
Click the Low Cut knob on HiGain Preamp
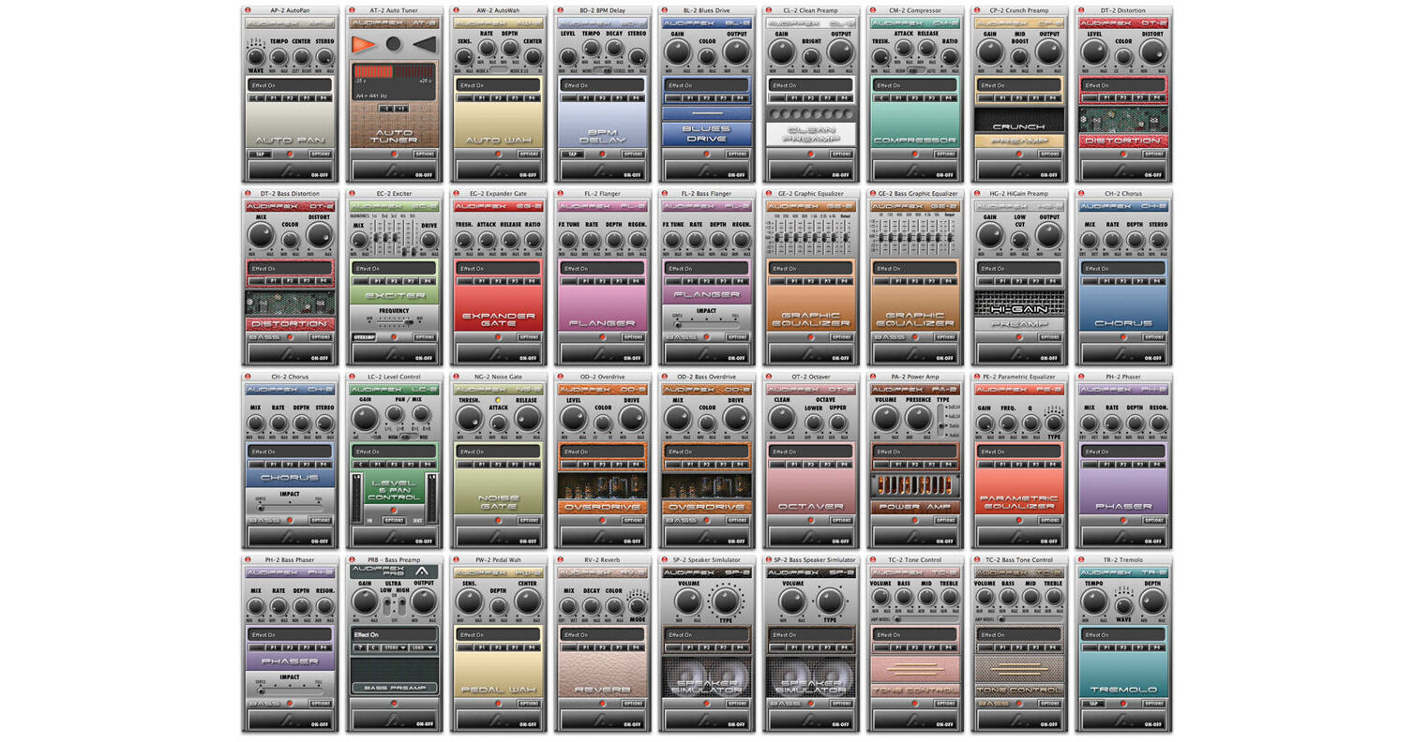pyautogui.click(x=1019, y=239)
